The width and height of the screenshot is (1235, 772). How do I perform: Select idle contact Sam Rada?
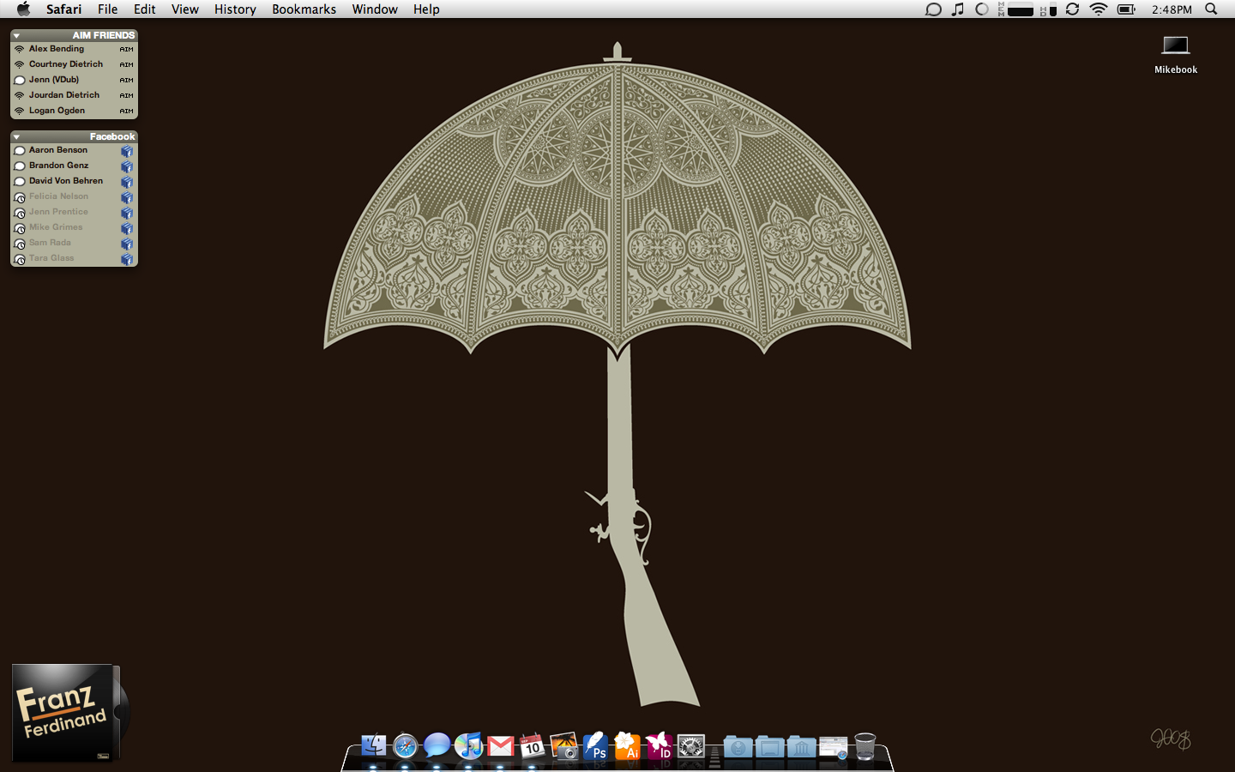coord(74,243)
